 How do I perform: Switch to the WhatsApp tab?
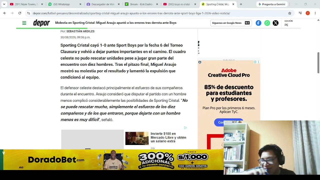[65, 4]
